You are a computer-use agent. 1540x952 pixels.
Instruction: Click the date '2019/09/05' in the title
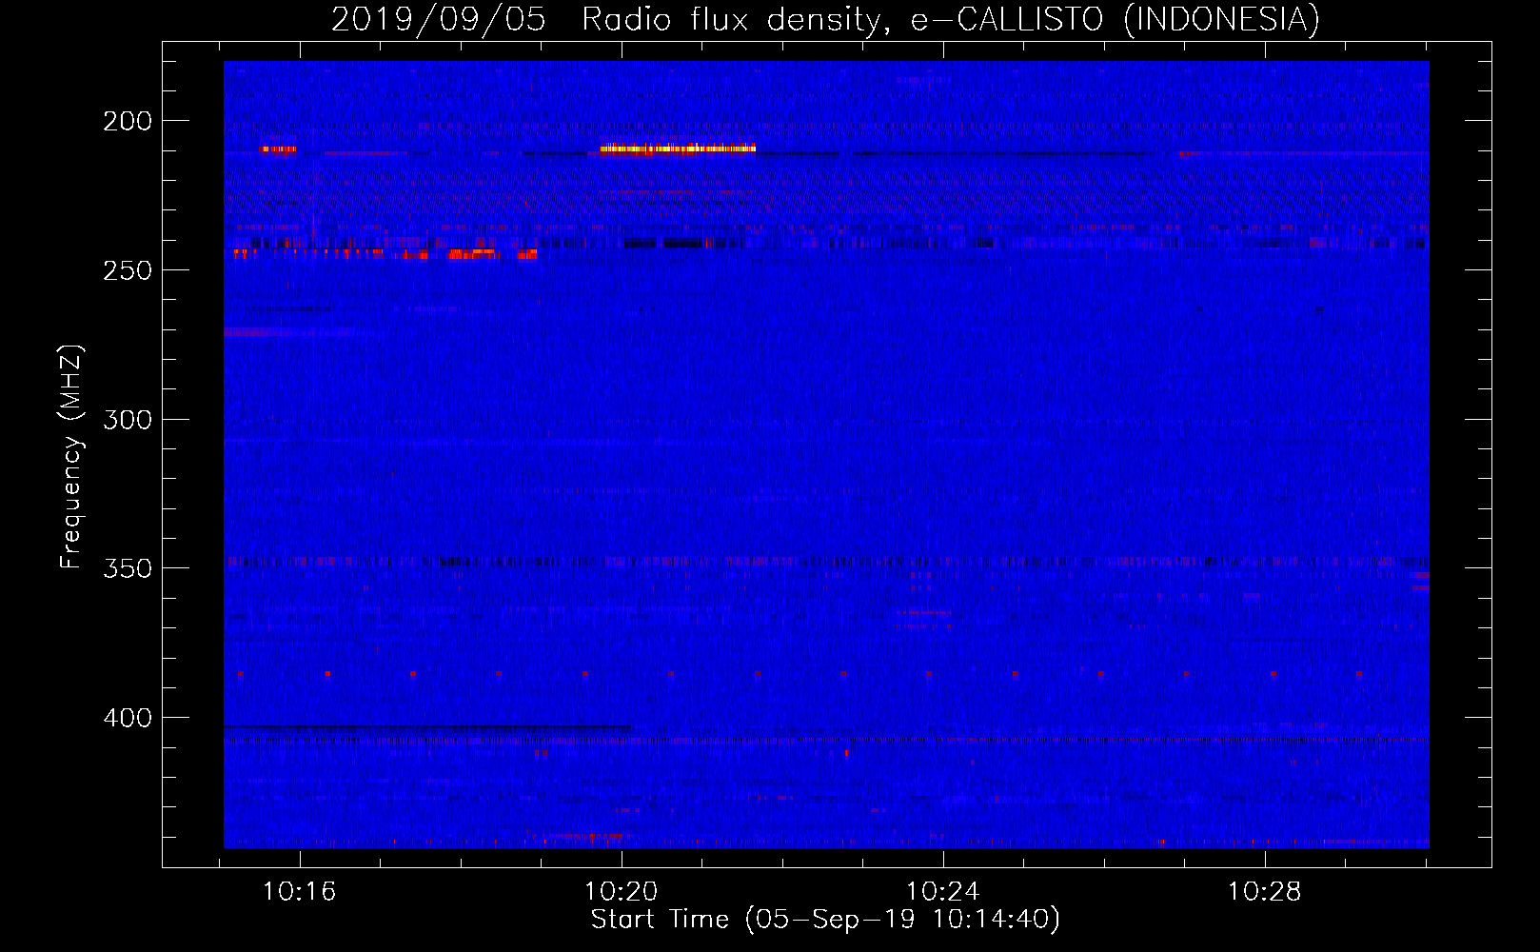439,19
